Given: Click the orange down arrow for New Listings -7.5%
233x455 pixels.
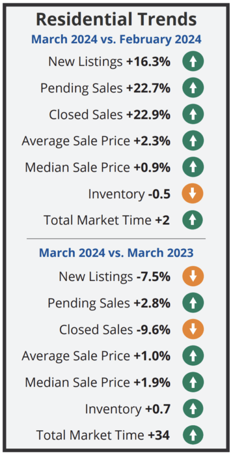Looking at the screenshot, I should pyautogui.click(x=193, y=276).
